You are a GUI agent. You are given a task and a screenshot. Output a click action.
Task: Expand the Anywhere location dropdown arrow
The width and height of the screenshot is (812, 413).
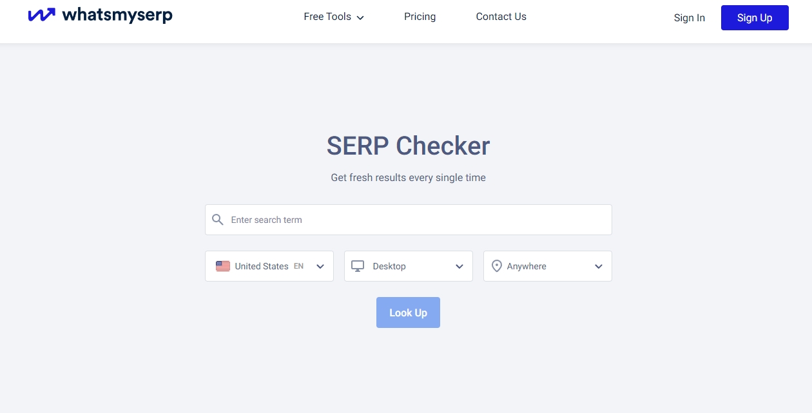[x=599, y=267]
